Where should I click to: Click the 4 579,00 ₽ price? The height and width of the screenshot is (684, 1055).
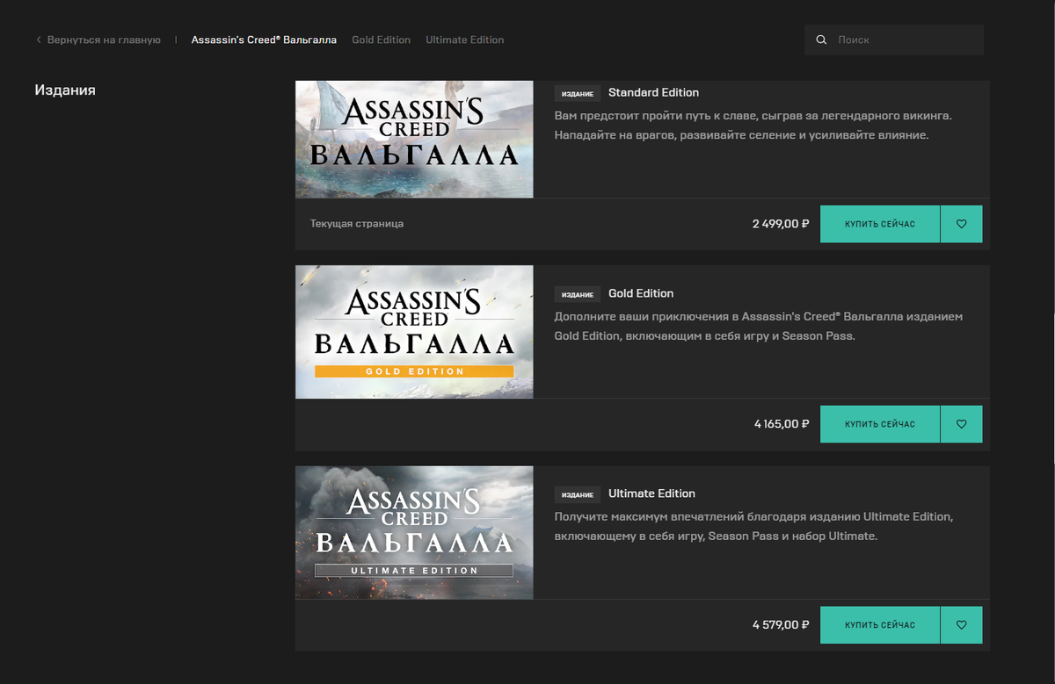click(781, 625)
